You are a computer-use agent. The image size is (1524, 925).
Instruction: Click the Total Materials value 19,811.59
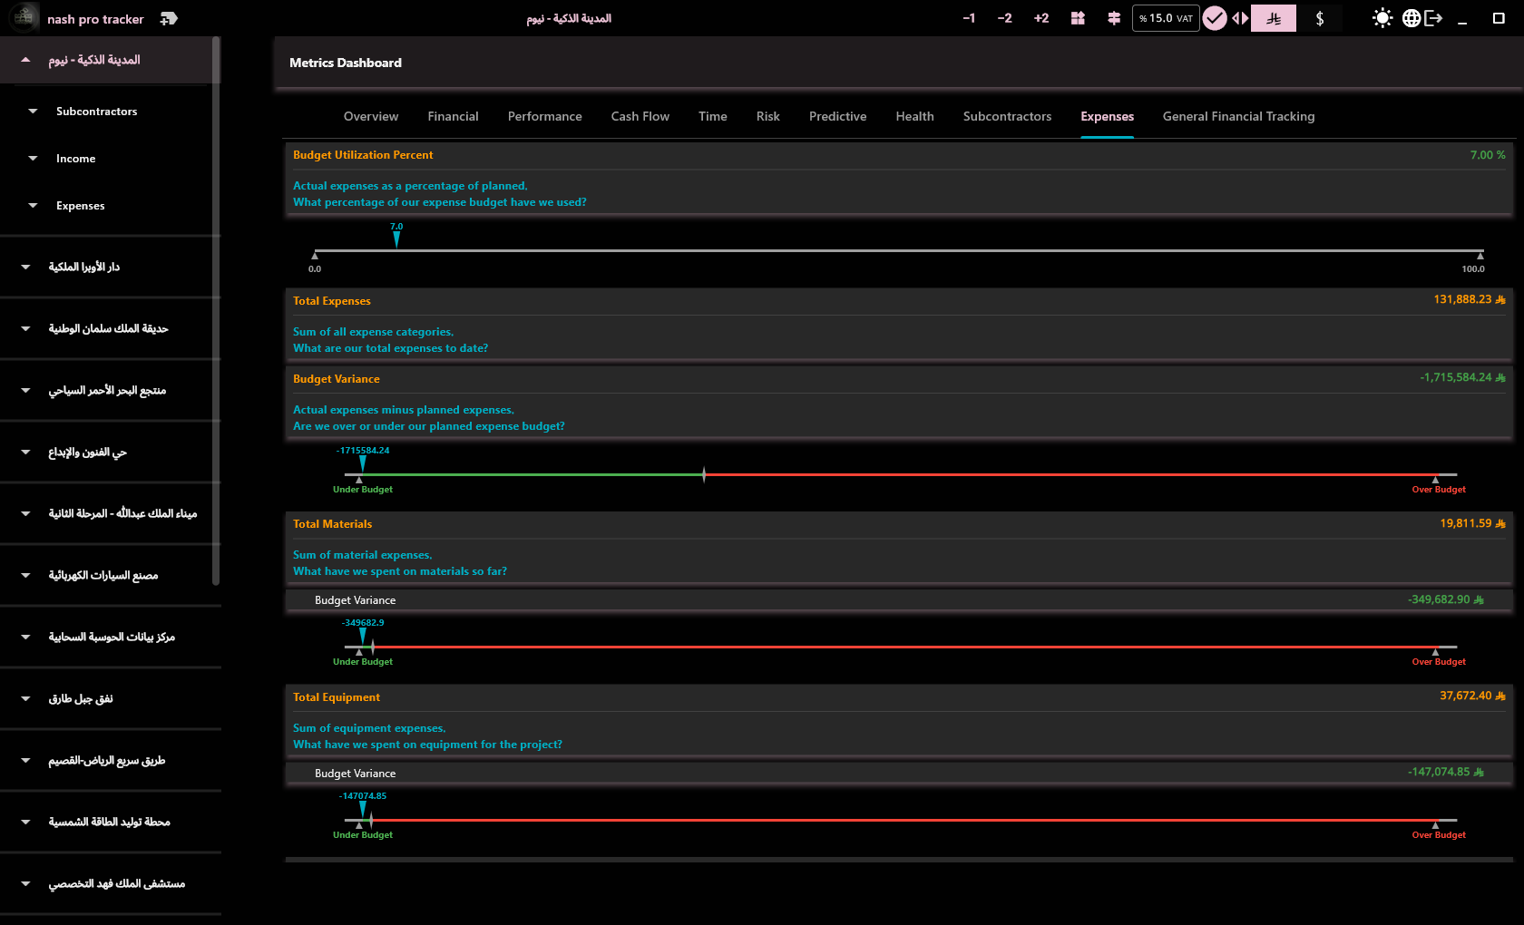(1472, 523)
